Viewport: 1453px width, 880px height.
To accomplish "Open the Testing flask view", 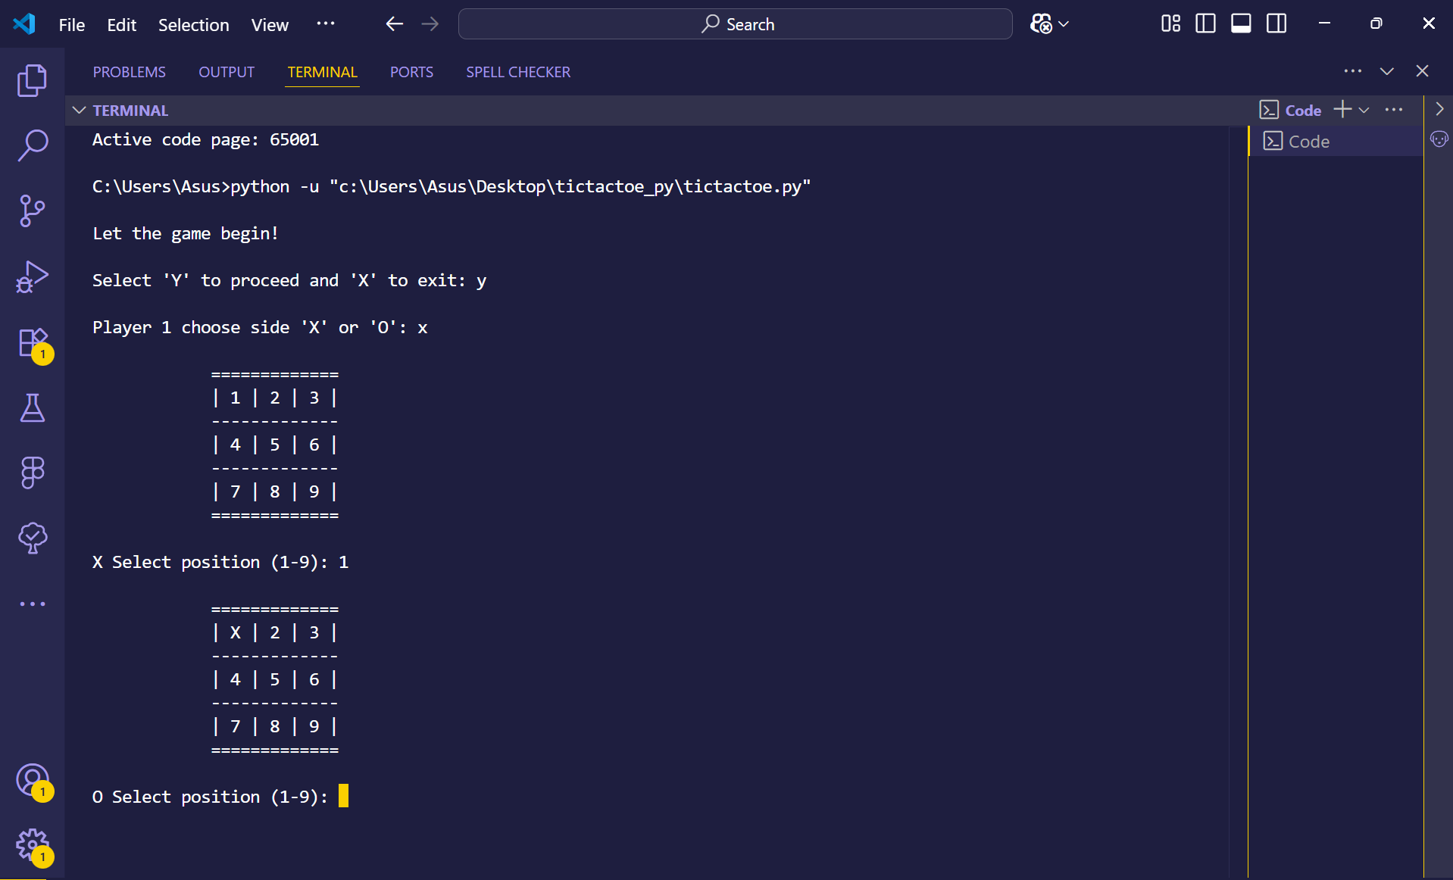I will pyautogui.click(x=32, y=407).
